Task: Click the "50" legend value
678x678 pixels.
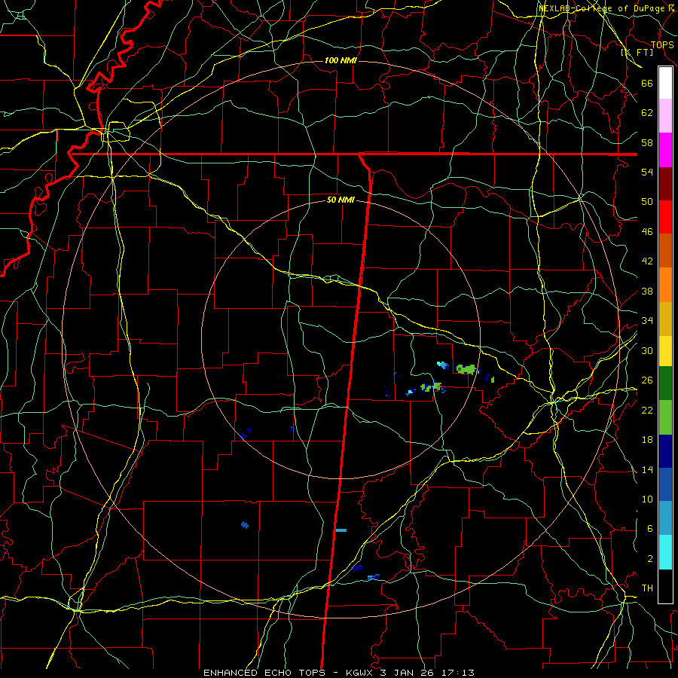Action: 647,202
